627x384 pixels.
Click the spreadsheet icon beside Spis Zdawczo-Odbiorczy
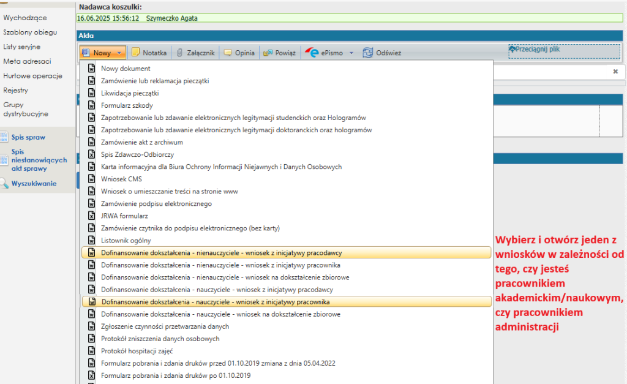92,154
